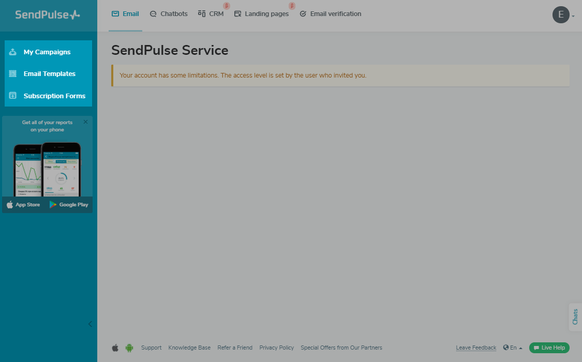Click the Apple icon in the footer
Screen dimensions: 582x362
pos(115,348)
